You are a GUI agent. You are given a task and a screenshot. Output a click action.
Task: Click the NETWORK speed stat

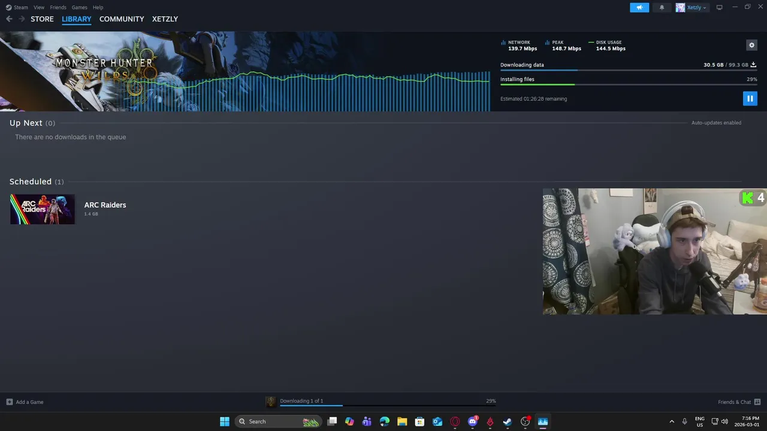click(519, 45)
